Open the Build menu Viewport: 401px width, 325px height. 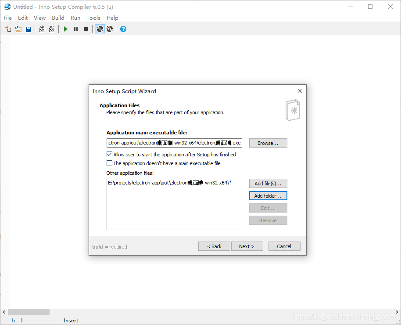coord(58,18)
